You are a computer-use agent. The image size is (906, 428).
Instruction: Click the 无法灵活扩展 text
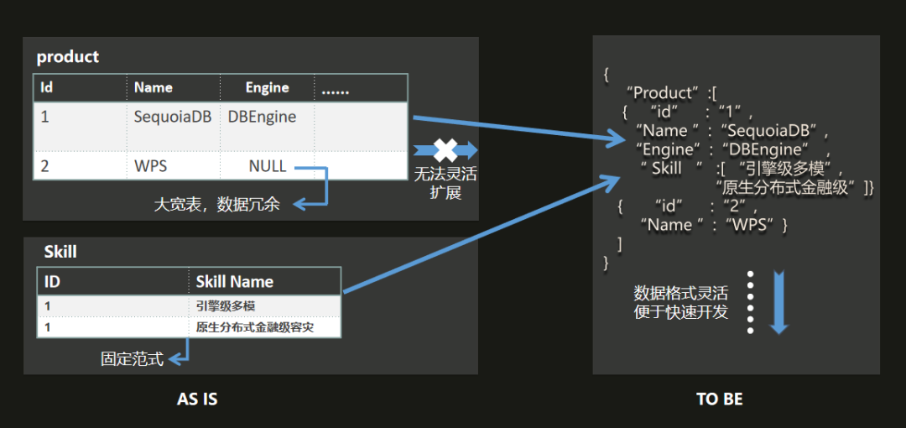(445, 183)
